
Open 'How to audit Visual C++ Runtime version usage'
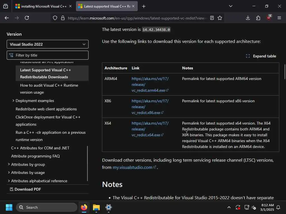(x=49, y=89)
